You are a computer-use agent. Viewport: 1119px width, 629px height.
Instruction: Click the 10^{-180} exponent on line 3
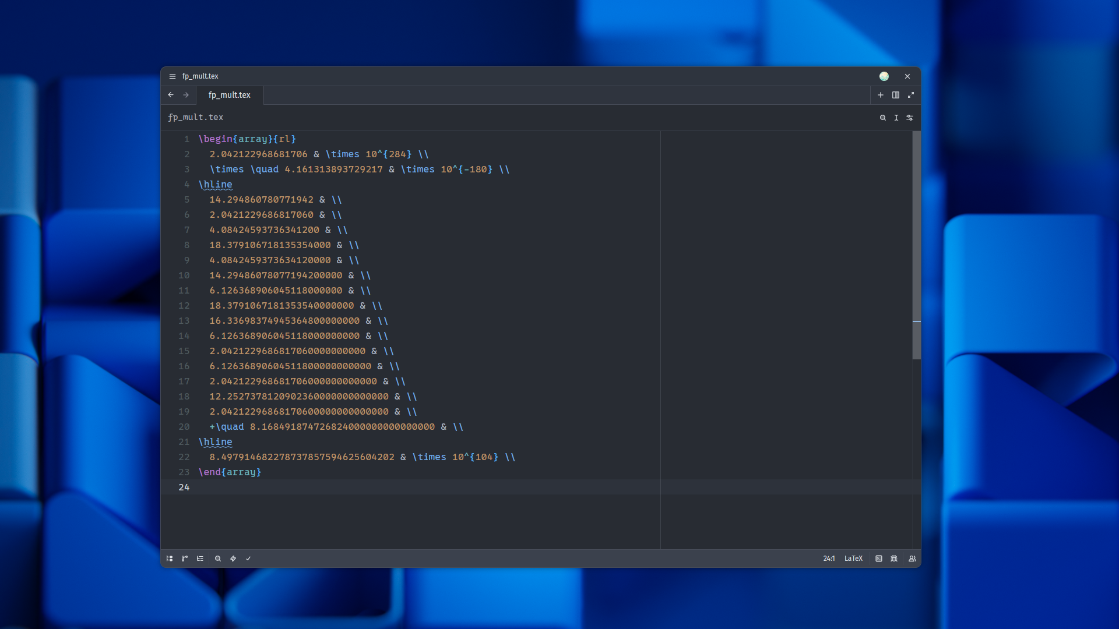click(x=466, y=169)
